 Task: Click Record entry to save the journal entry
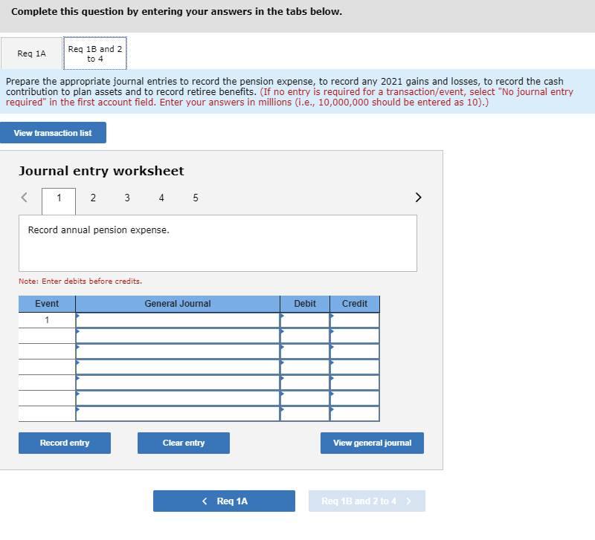(x=64, y=443)
